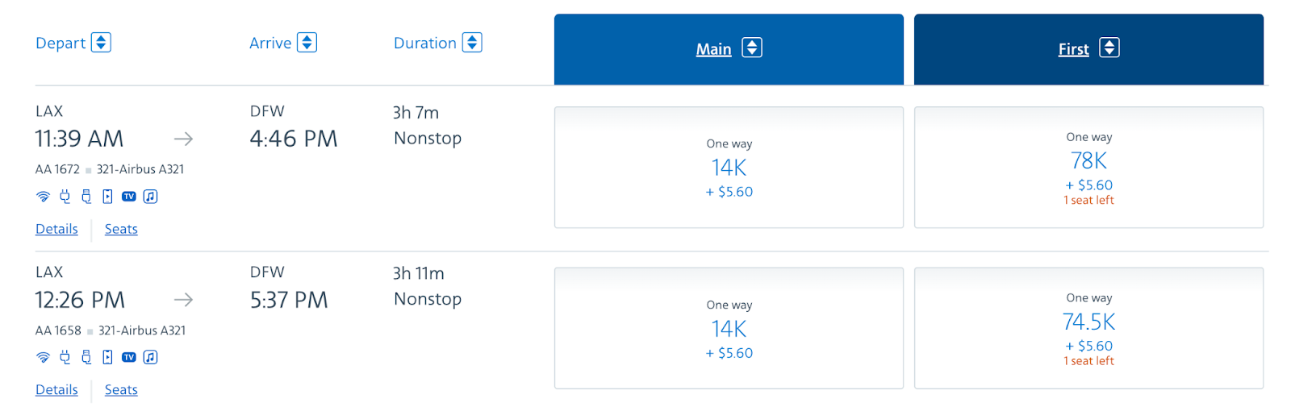1291x407 pixels.
Task: Sort by First cabin price
Action: tap(1109, 48)
